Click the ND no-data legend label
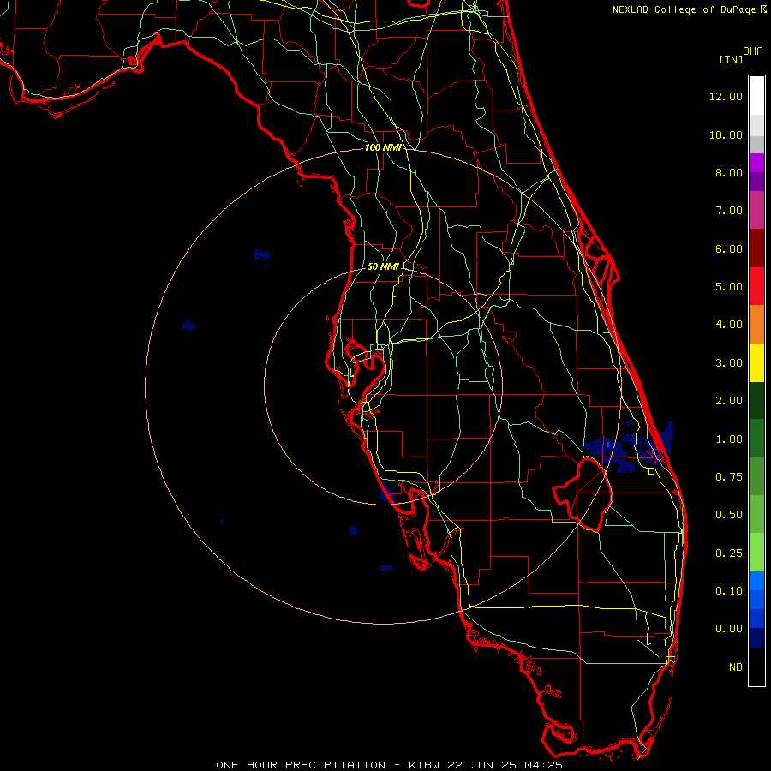The height and width of the screenshot is (771, 771). pyautogui.click(x=736, y=667)
